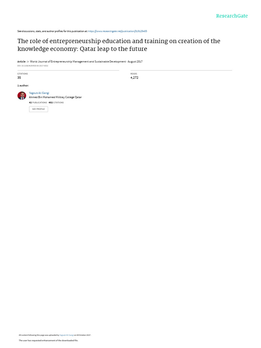Open the footer Yagoub Ali Gangi uploader link
Image resolution: width=261 pixels, height=348 pixels.
pyautogui.click(x=67, y=335)
